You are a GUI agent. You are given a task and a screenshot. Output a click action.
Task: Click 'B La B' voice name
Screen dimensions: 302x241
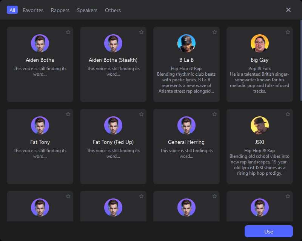pyautogui.click(x=186, y=60)
